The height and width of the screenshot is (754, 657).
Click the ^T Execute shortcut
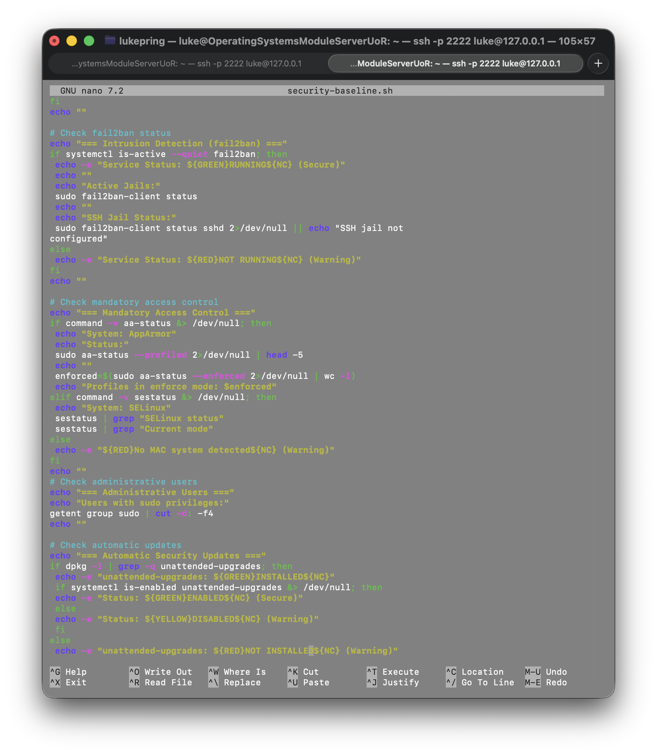click(x=393, y=672)
